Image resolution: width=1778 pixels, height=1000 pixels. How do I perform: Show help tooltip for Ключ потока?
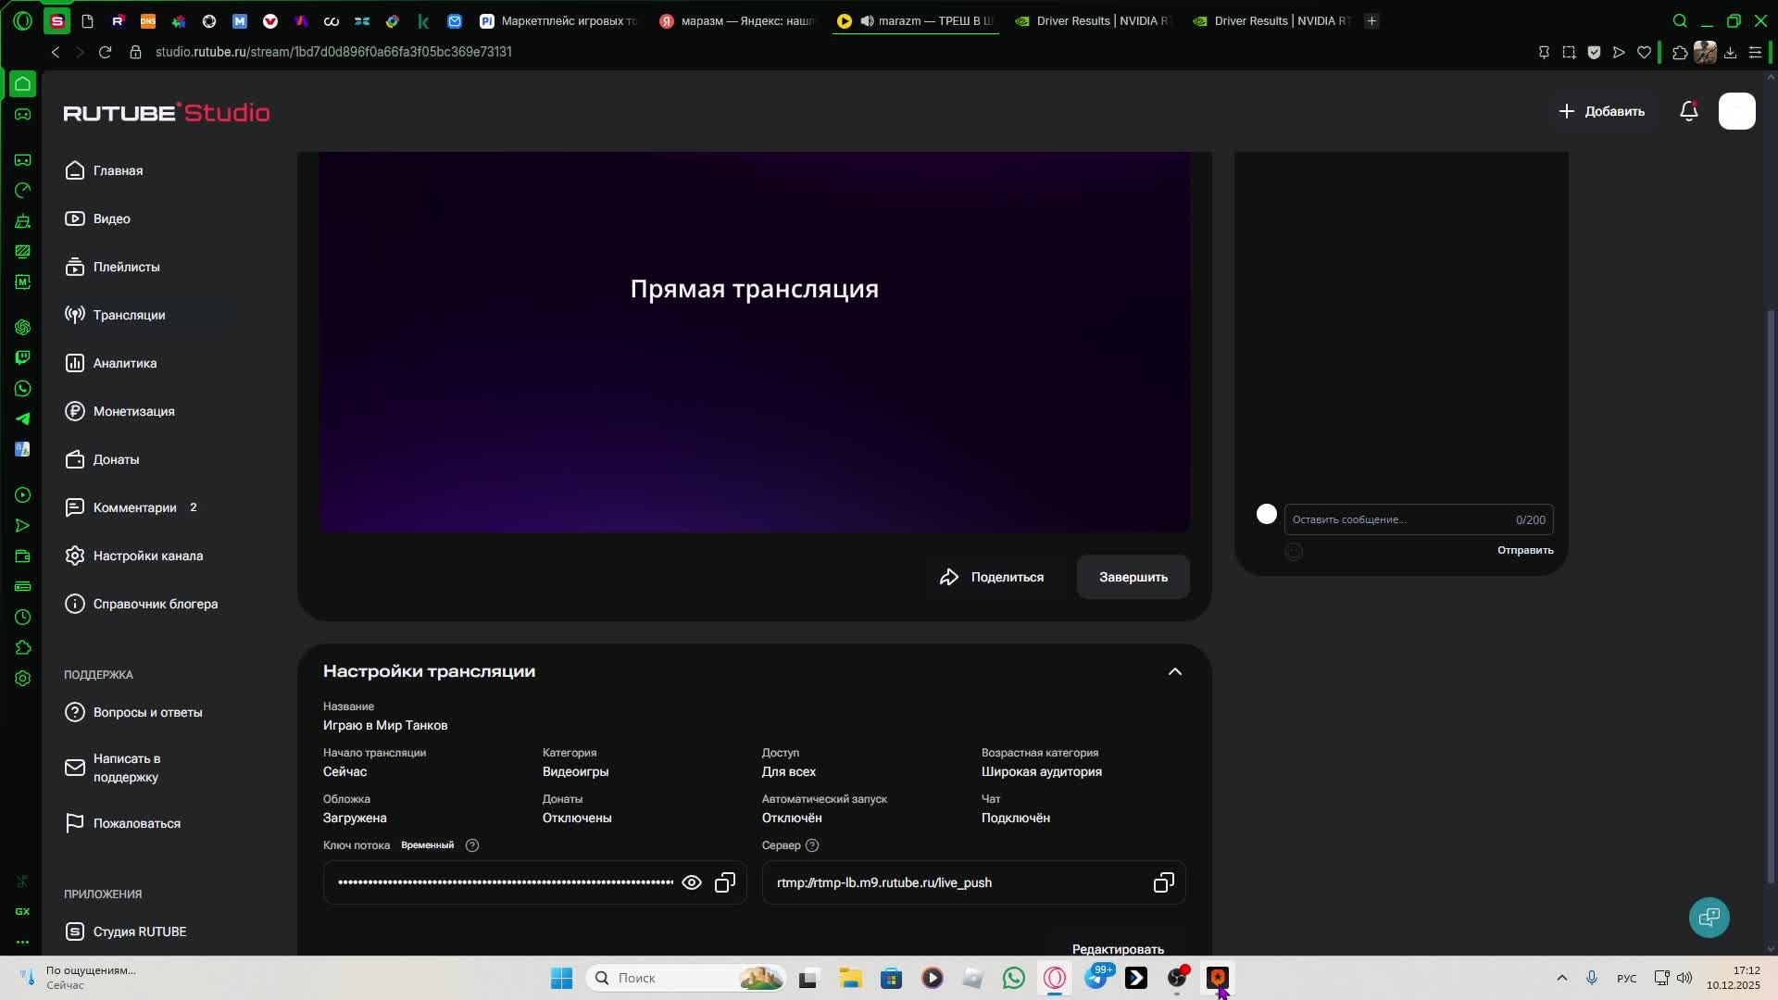point(472,845)
